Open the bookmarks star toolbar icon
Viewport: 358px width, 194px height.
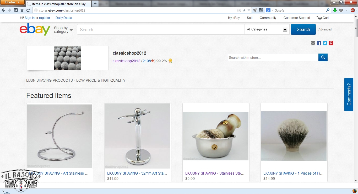click(16, 10)
